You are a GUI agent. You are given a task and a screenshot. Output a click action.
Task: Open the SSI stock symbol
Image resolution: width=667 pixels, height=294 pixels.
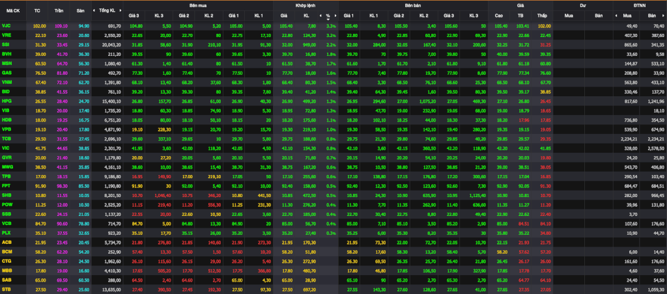tap(6, 45)
